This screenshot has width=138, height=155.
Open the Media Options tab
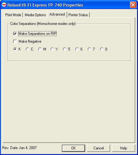[x=35, y=15]
